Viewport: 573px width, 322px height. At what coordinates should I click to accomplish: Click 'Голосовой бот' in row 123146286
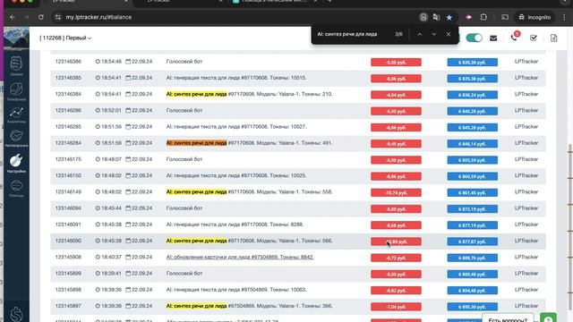pos(184,110)
